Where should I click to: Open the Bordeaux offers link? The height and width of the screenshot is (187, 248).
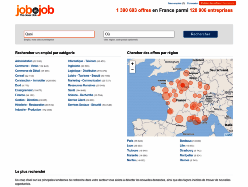click(x=186, y=141)
